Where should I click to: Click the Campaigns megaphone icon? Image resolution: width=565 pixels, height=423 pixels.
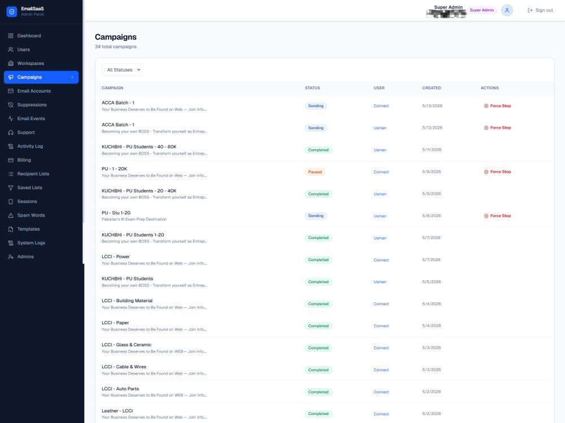coord(11,77)
